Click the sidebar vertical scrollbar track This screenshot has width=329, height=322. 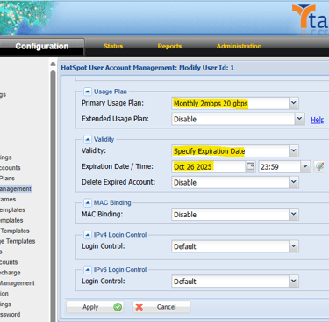coord(53,196)
